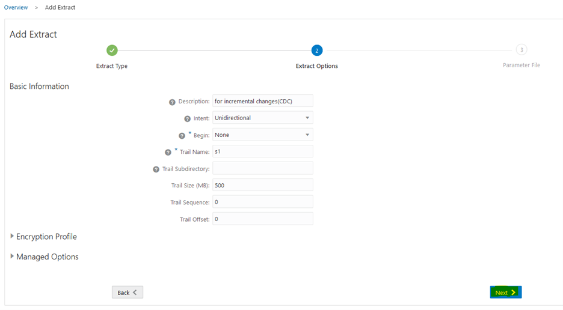Click the help icon next to Trail Name
This screenshot has width=563, height=310.
(x=168, y=153)
